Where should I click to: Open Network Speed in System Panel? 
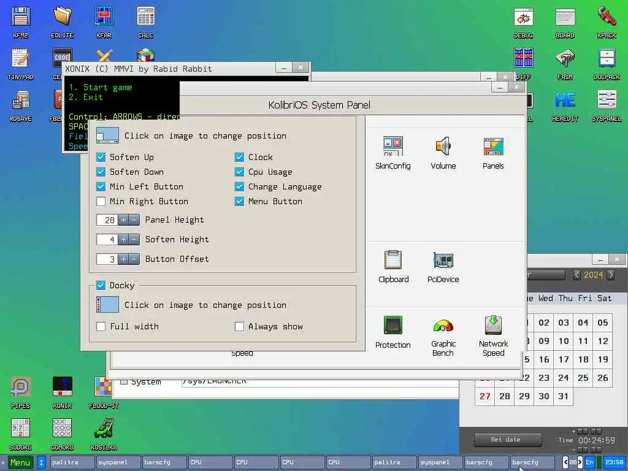click(x=494, y=336)
